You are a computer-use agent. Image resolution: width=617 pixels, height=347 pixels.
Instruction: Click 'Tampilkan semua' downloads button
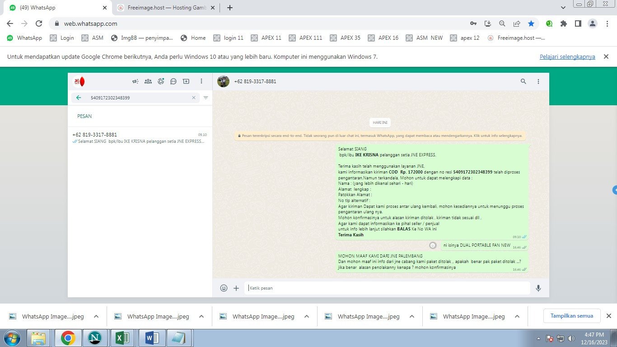[x=572, y=316]
